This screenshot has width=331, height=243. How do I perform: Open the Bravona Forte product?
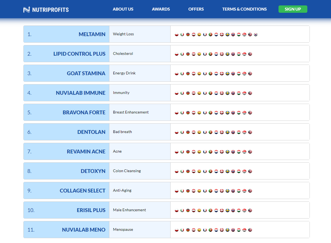84,112
